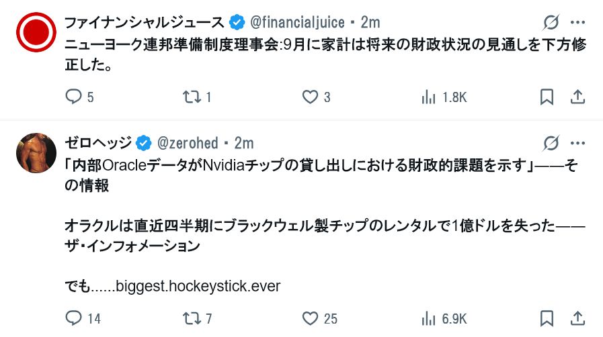603x337 pixels.
Task: Like the financialjuice tweet
Action: [x=310, y=97]
